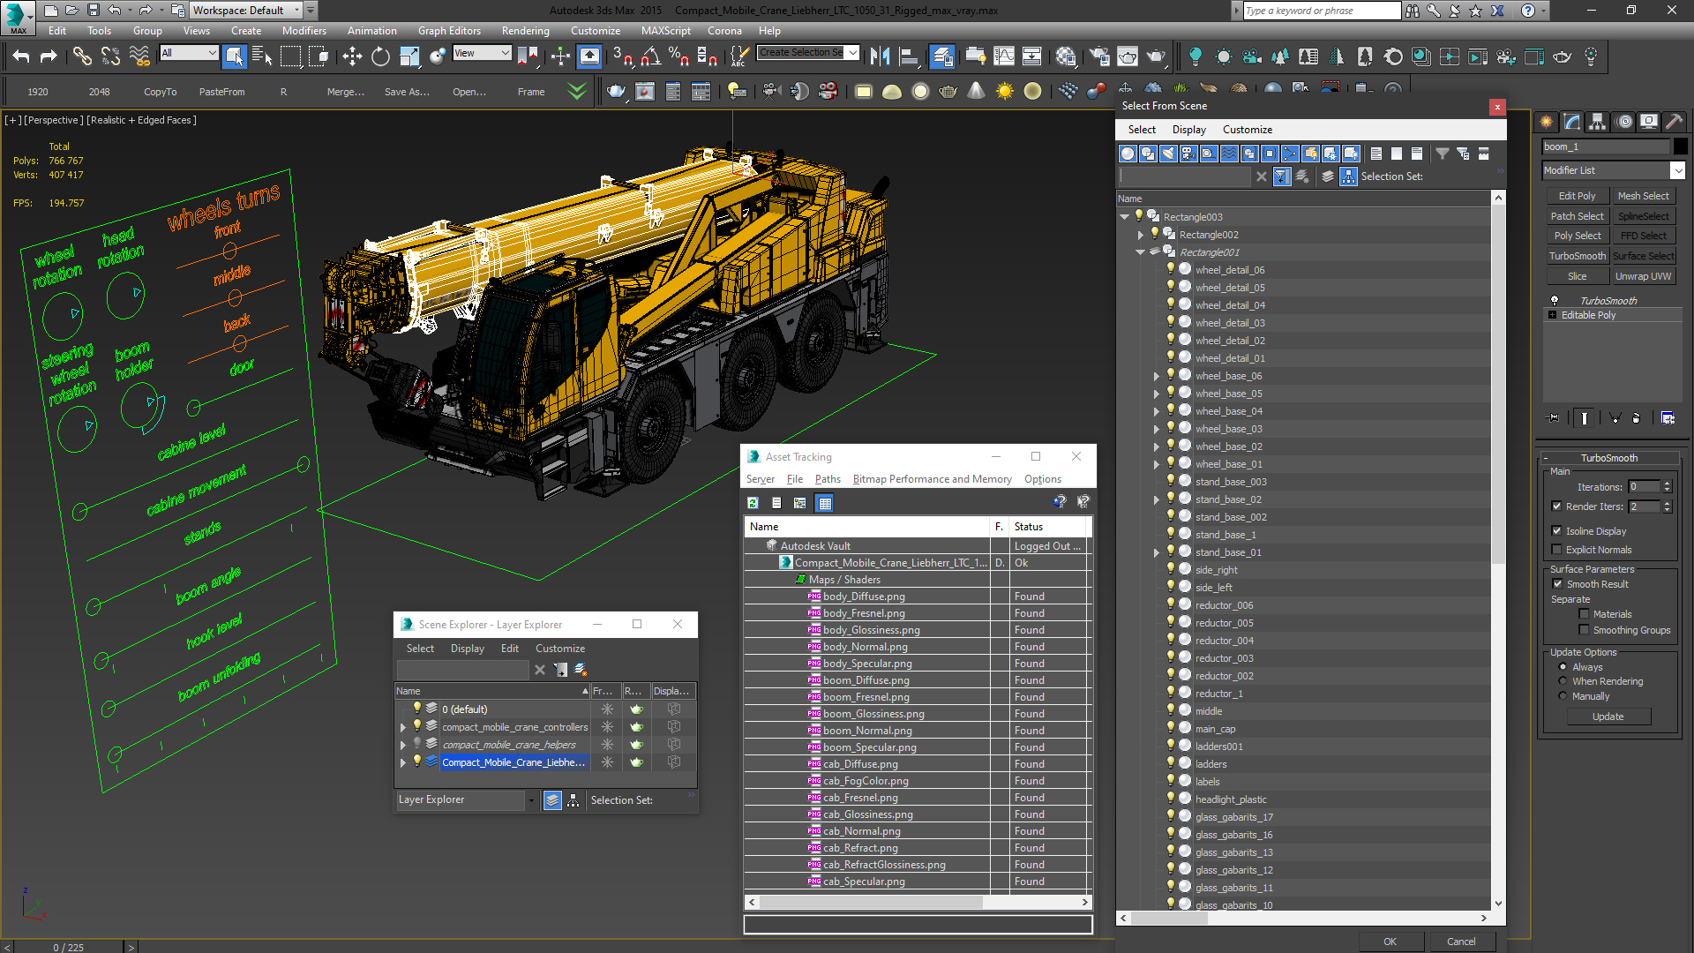Collapse Rectangle001 in Select From Scene
The image size is (1694, 953).
coord(1141,252)
